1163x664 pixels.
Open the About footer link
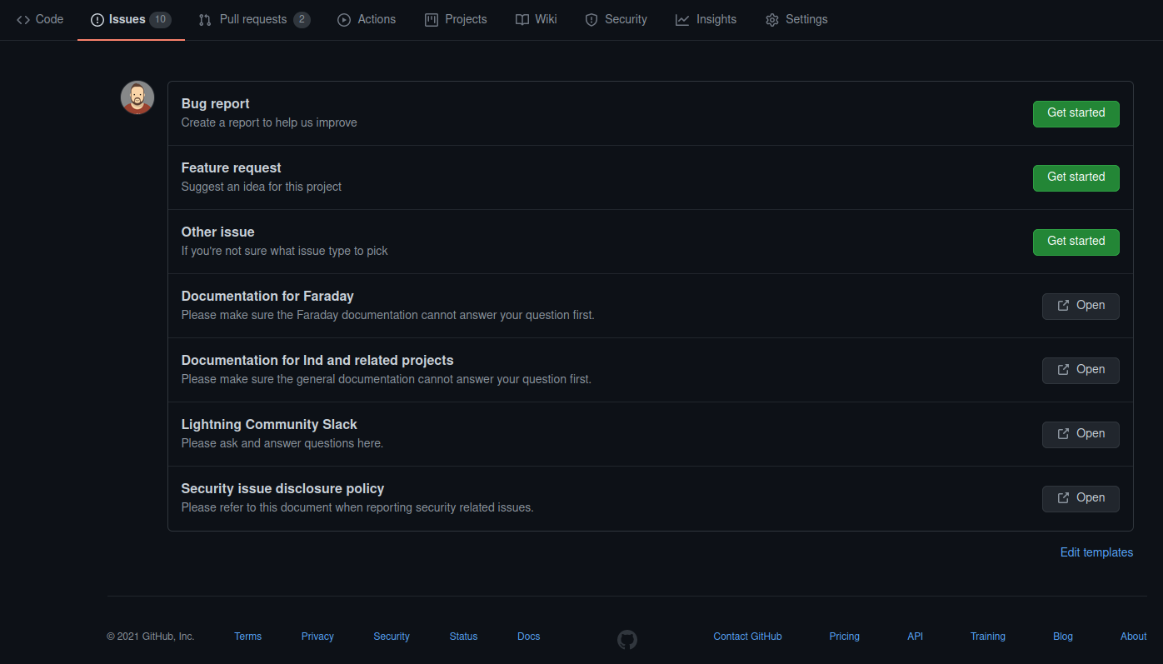[x=1133, y=637]
